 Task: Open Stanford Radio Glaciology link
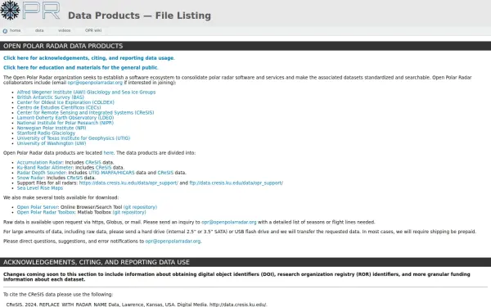click(46, 133)
